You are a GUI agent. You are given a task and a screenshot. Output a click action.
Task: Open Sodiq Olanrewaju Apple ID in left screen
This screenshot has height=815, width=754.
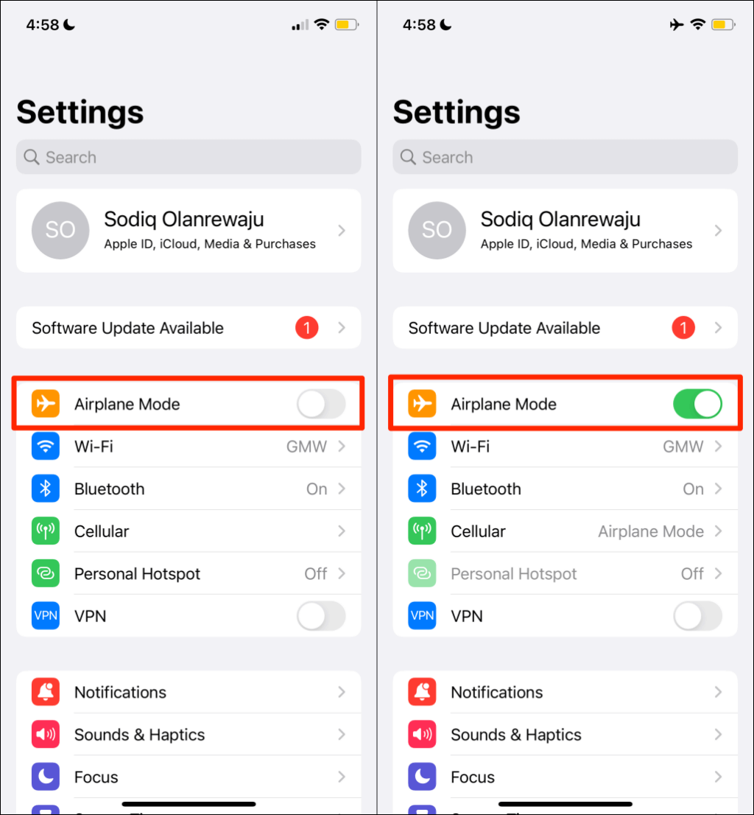click(x=188, y=230)
